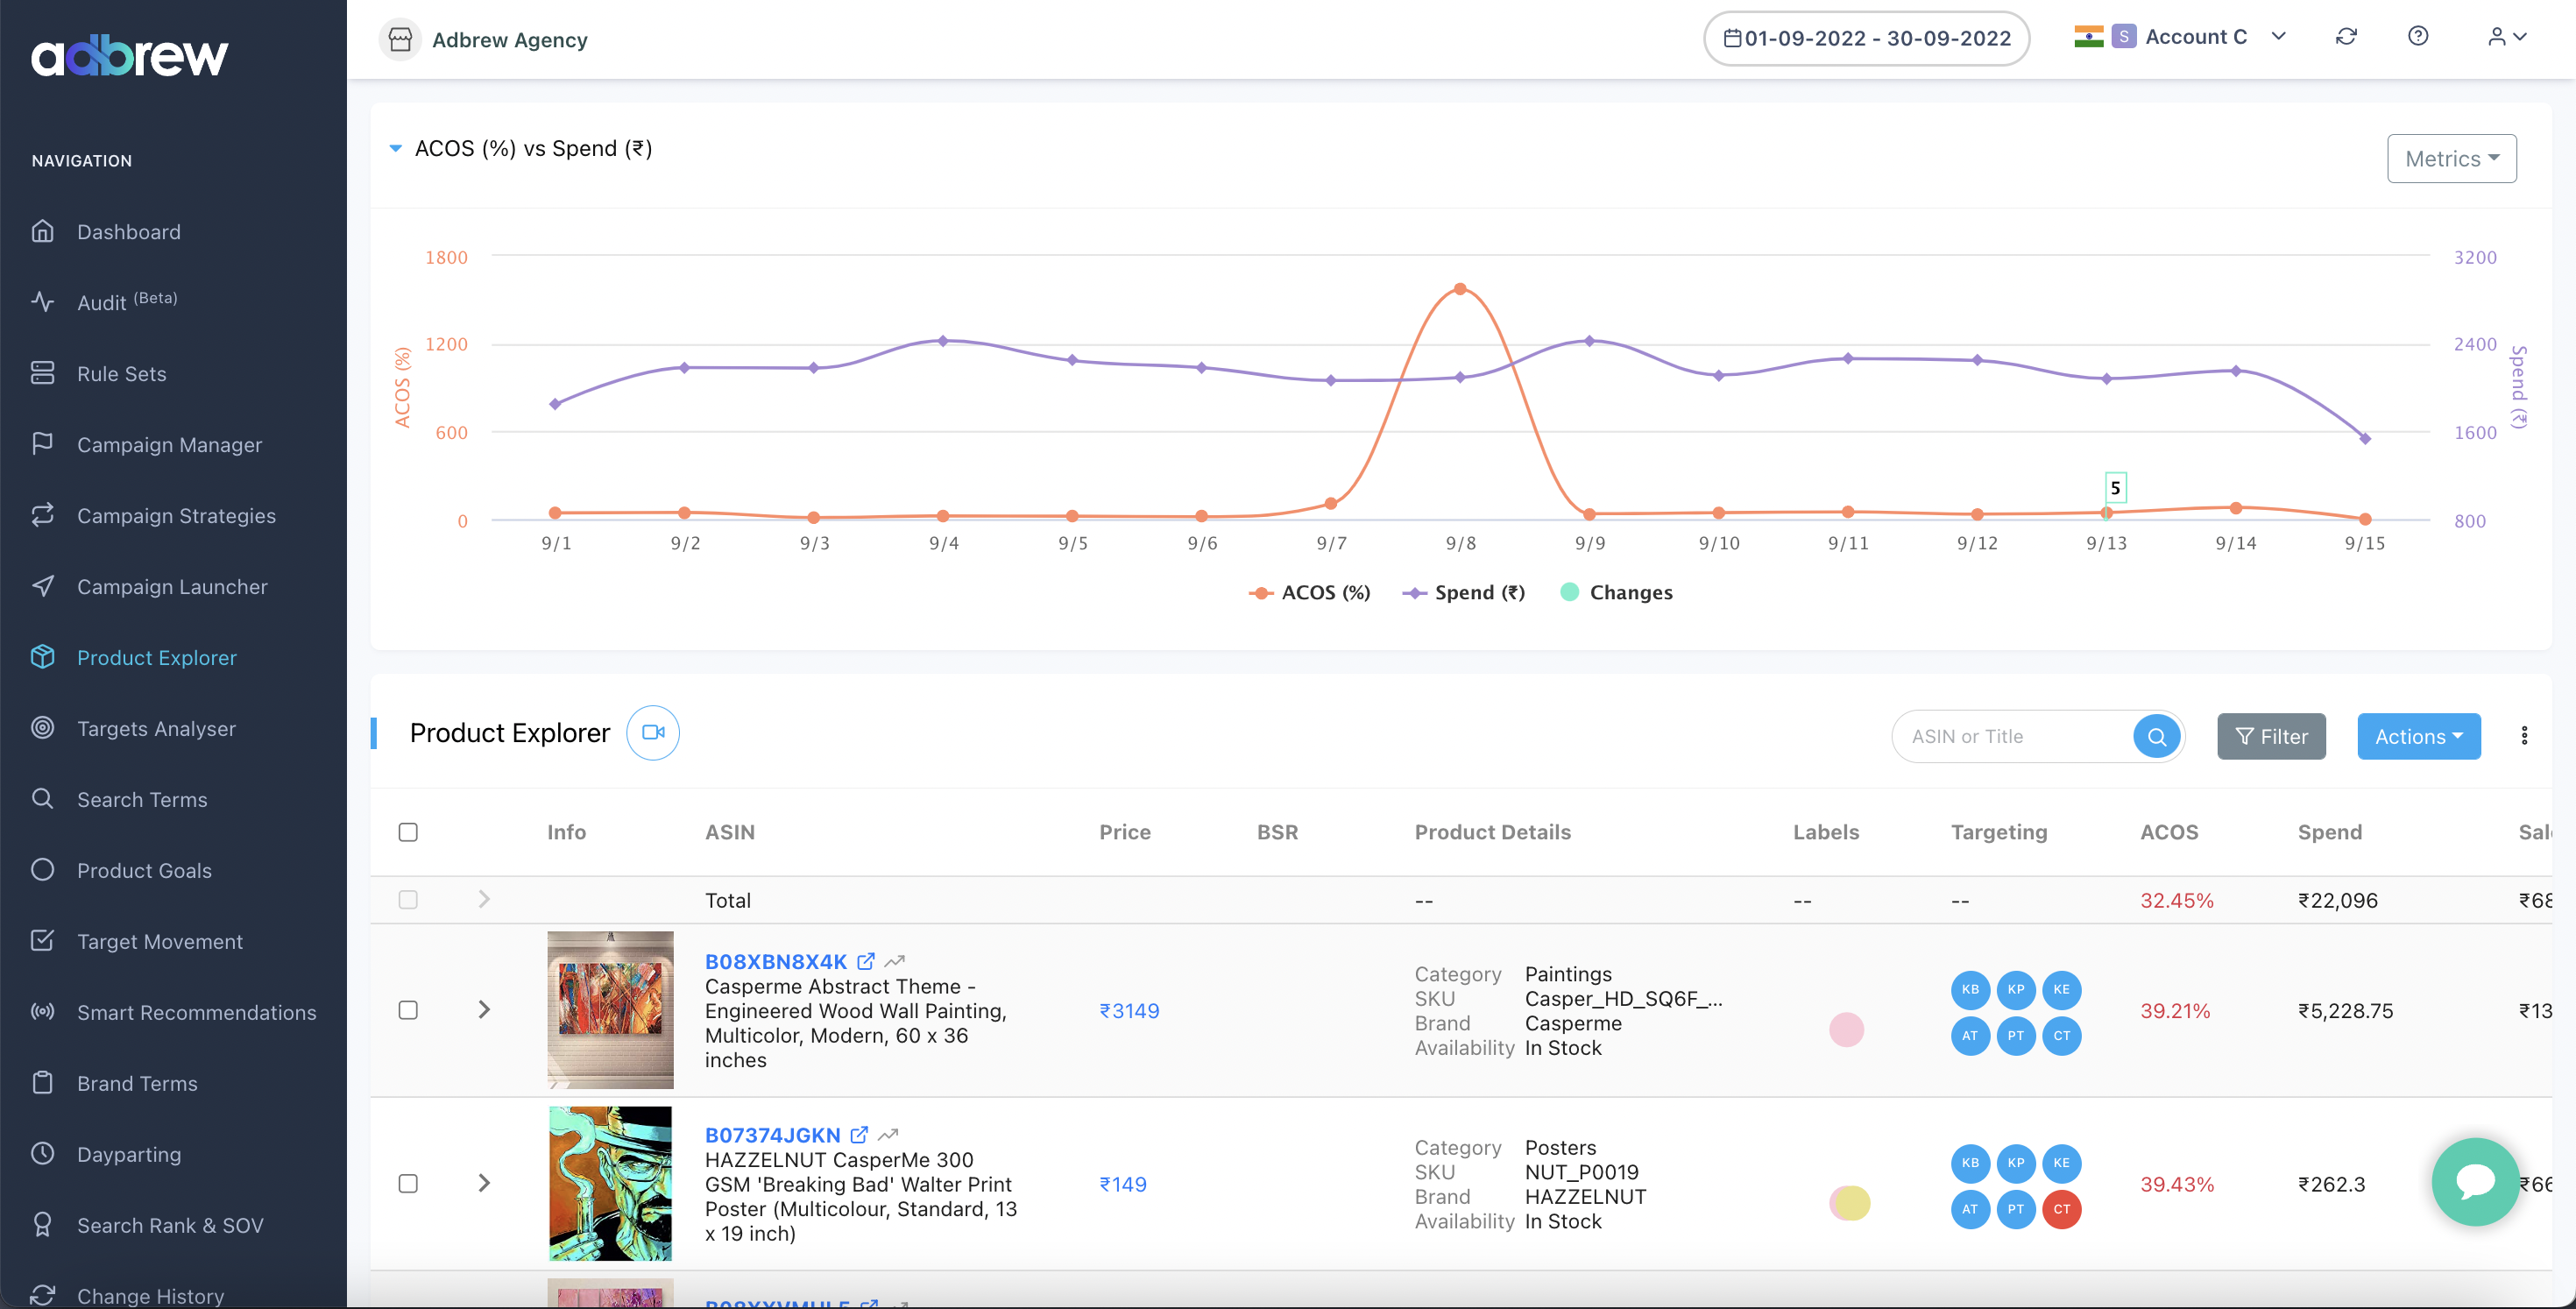Click the Dashboard home icon
The height and width of the screenshot is (1309, 2576).
click(x=42, y=231)
